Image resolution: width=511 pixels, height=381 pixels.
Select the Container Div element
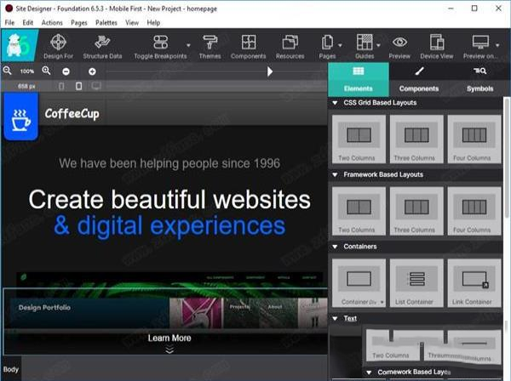point(359,282)
